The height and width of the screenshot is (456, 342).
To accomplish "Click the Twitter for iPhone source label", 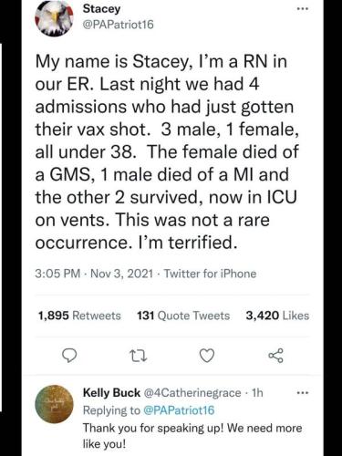I will pyautogui.click(x=211, y=274).
